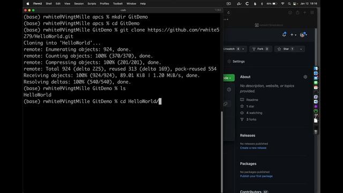Click 'Resolving deltas: 100%' terminal line
This screenshot has width=343, height=193.
[77, 82]
